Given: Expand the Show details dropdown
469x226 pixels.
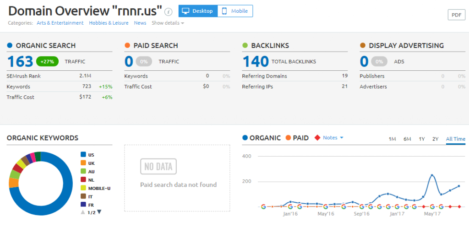Looking at the screenshot, I should pos(168,23).
